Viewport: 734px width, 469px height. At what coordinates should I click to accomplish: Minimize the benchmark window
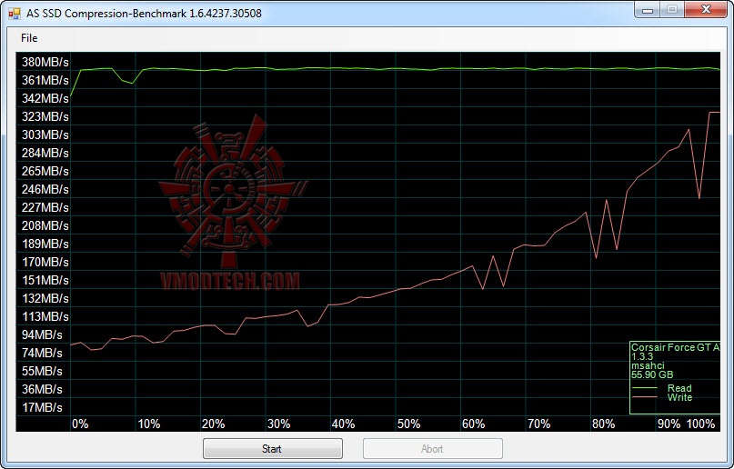[648, 9]
